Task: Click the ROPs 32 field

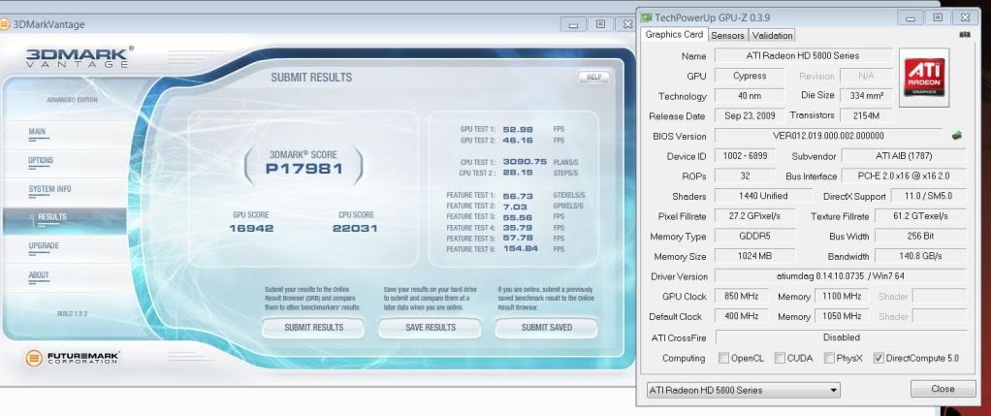Action: point(745,176)
